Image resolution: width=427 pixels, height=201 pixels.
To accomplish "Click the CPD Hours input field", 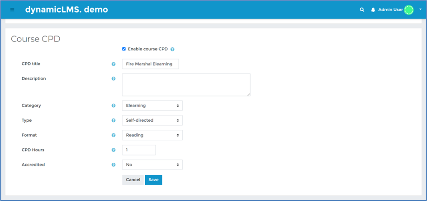I will click(139, 150).
